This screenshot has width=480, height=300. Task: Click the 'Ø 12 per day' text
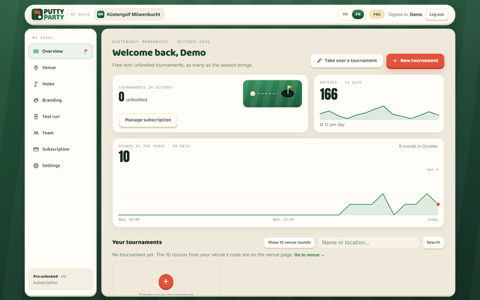pos(332,125)
